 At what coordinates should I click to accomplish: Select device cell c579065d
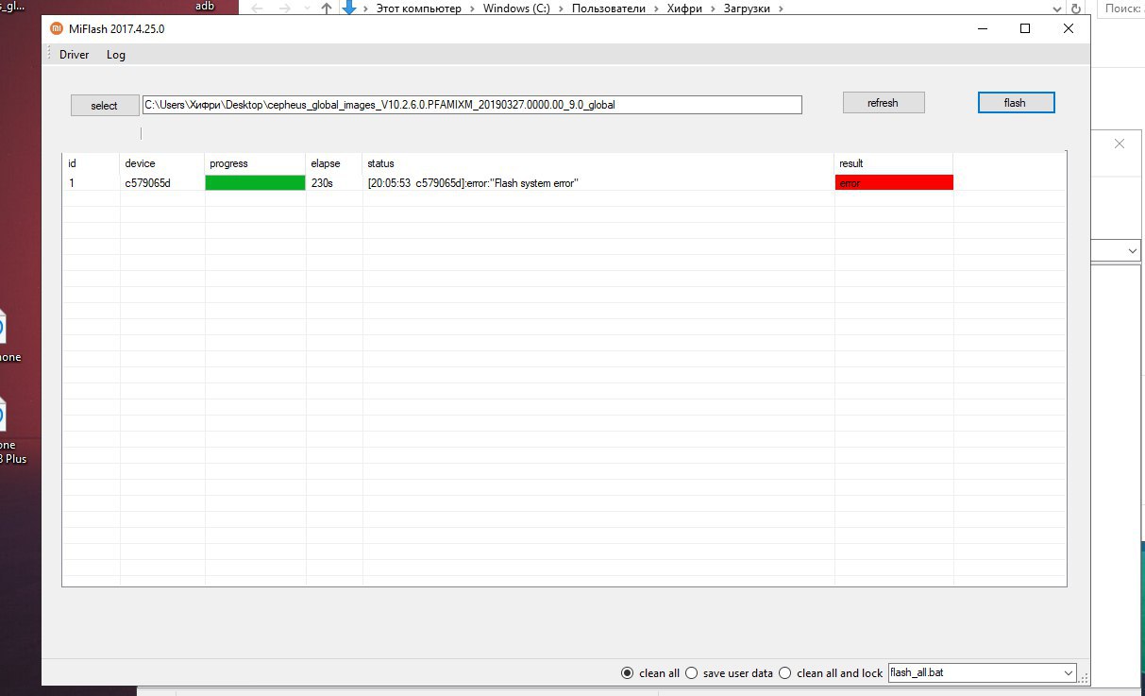pyautogui.click(x=148, y=183)
